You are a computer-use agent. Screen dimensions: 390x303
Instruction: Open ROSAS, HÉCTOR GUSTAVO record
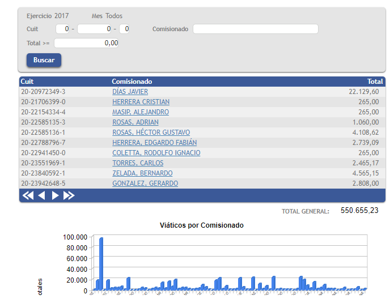[151, 133]
